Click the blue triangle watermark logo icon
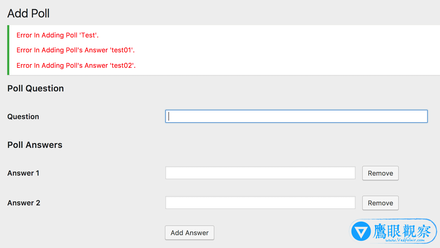This screenshot has width=440, height=248. (x=361, y=231)
